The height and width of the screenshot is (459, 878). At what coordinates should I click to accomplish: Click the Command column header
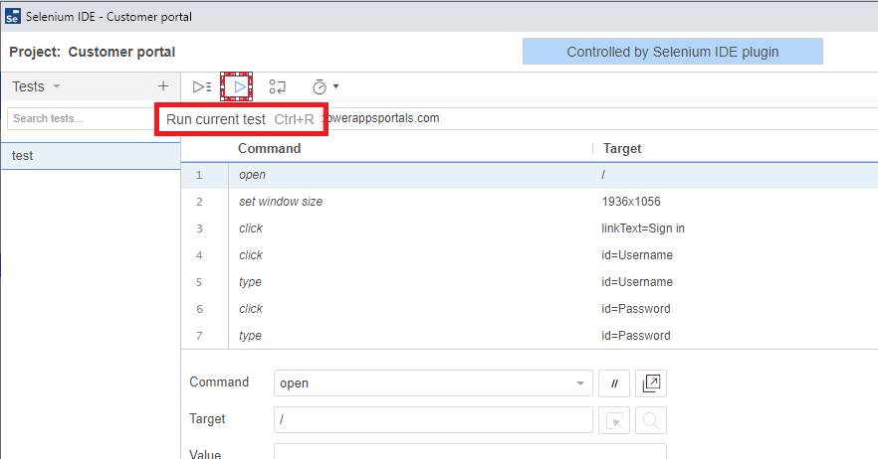(270, 149)
